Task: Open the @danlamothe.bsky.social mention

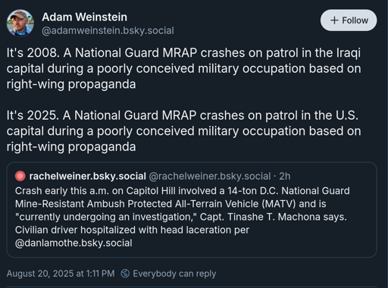Action: pos(74,243)
